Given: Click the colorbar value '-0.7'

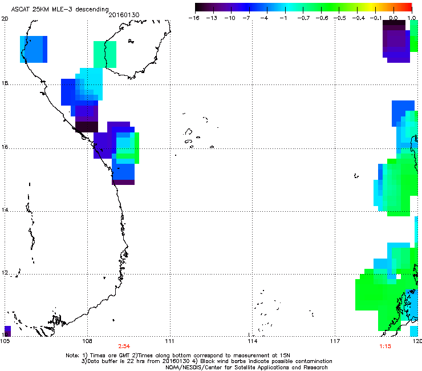Looking at the screenshot, I should [x=303, y=18].
